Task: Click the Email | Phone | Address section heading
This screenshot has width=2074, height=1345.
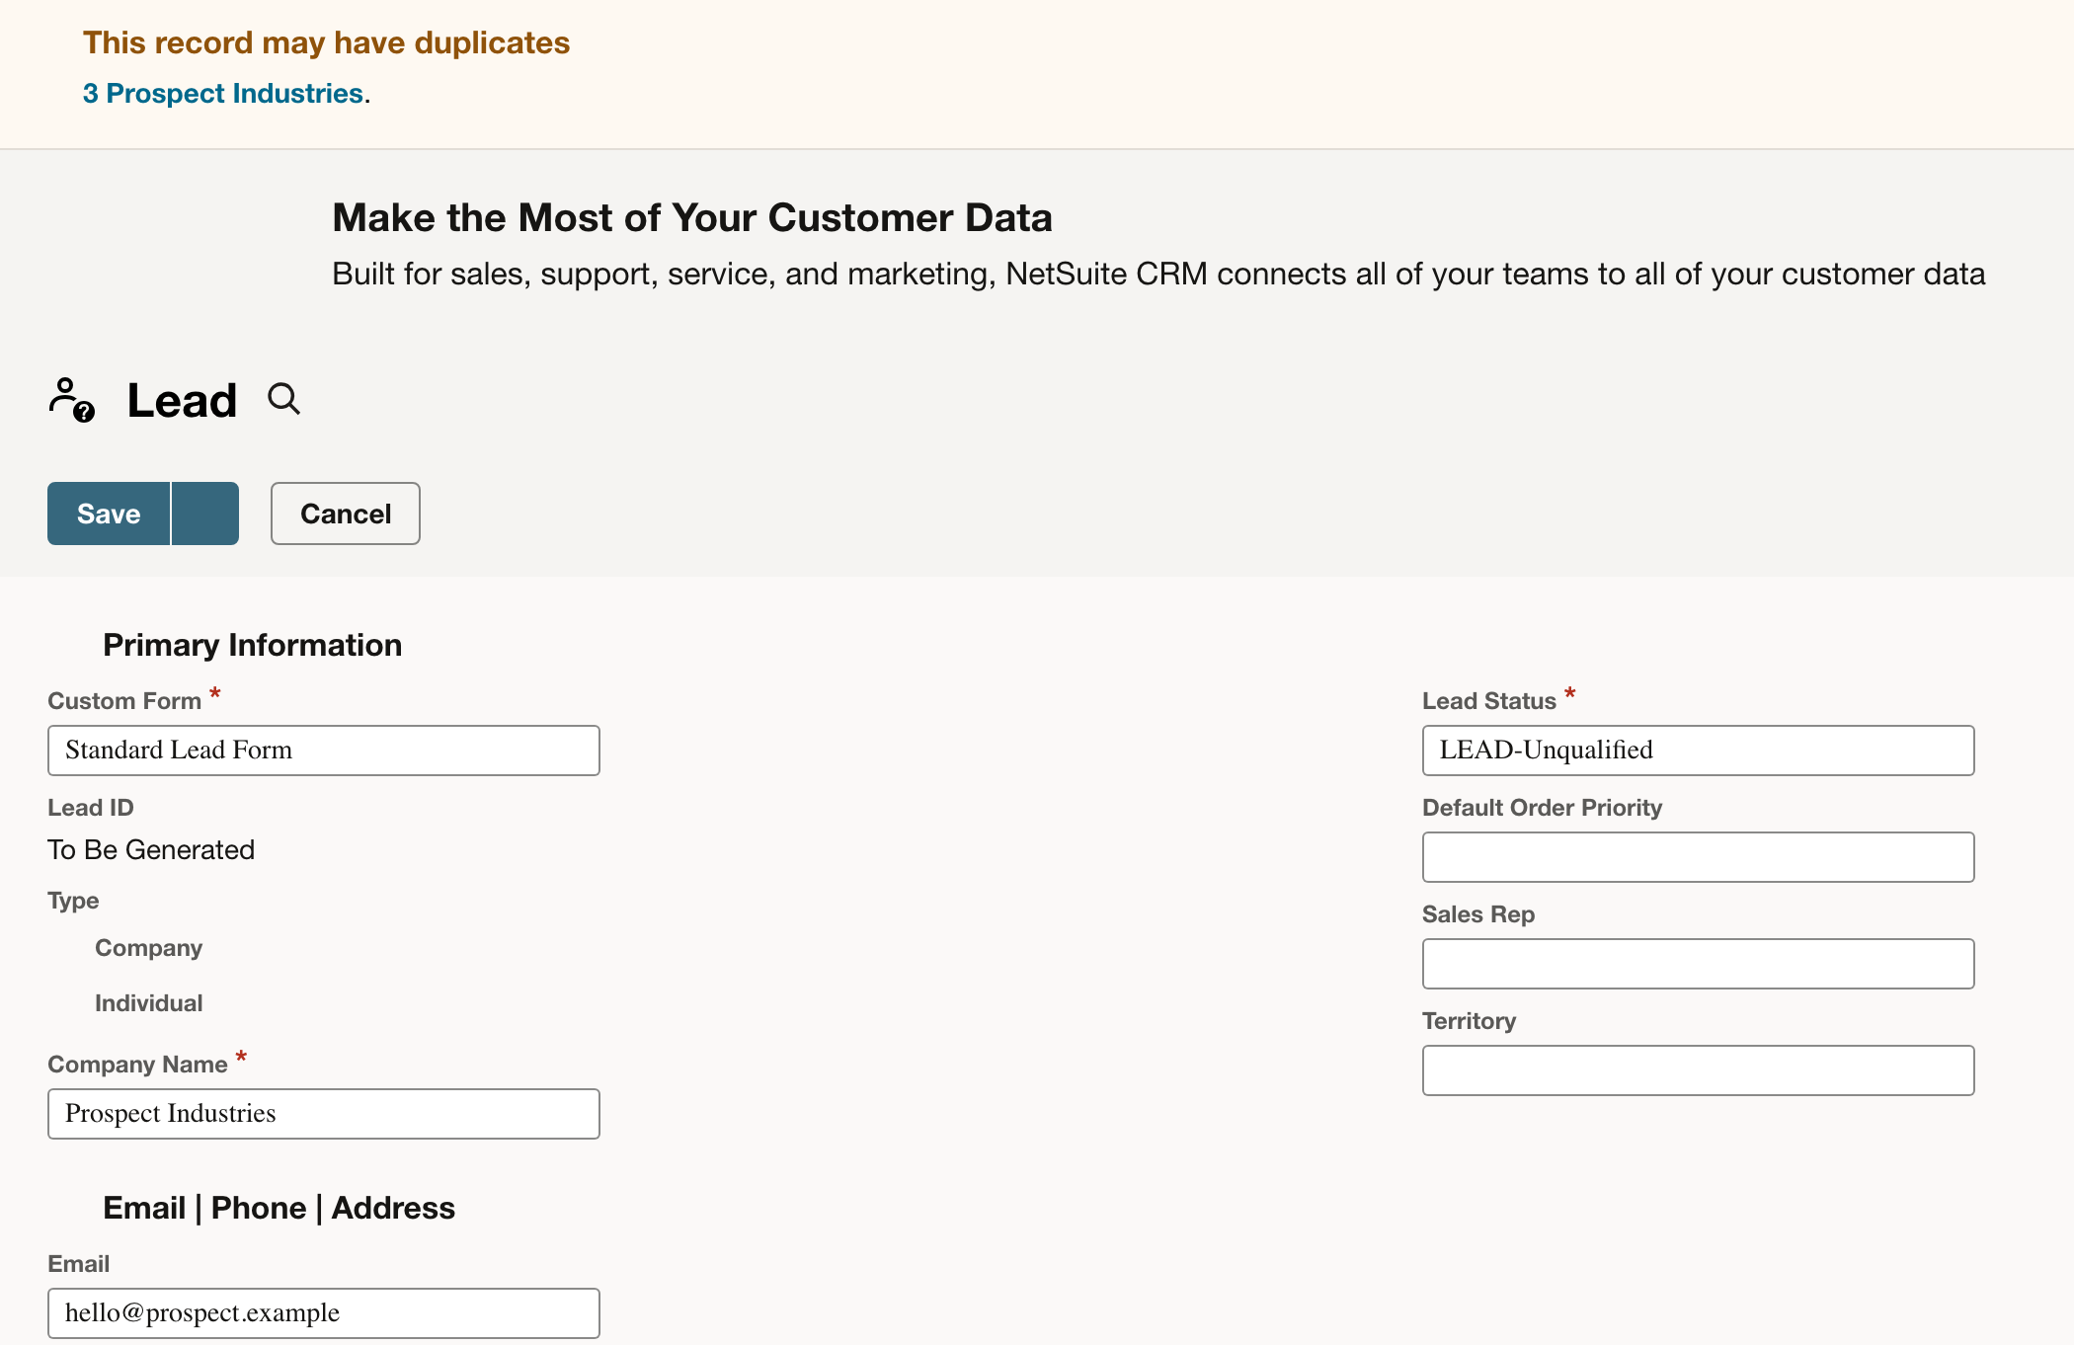Action: [x=279, y=1208]
